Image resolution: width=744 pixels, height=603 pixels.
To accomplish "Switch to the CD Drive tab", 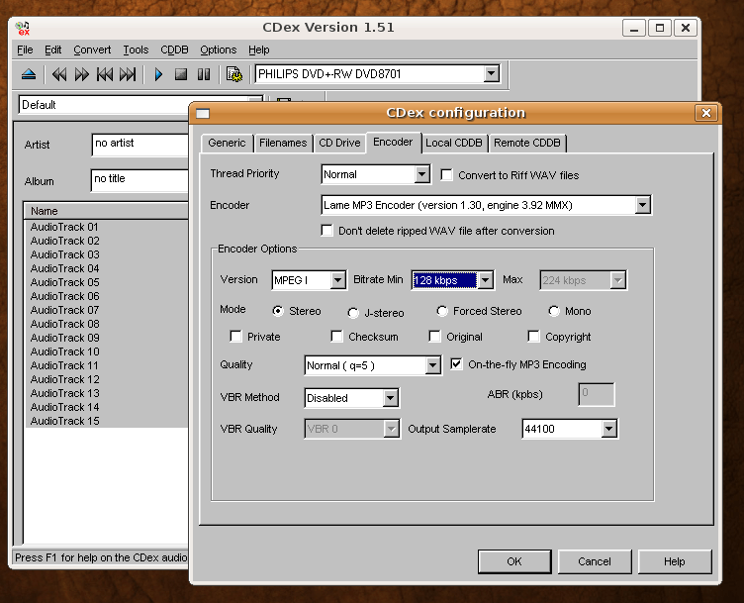I will coord(339,143).
